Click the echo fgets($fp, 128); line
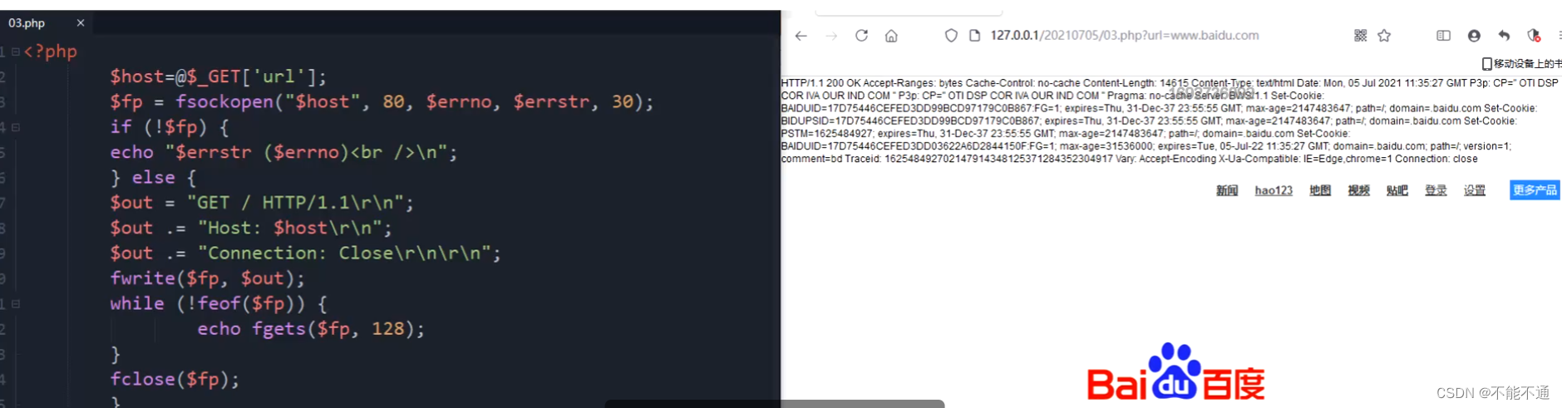Viewport: 1562px width, 408px height. tap(311, 328)
